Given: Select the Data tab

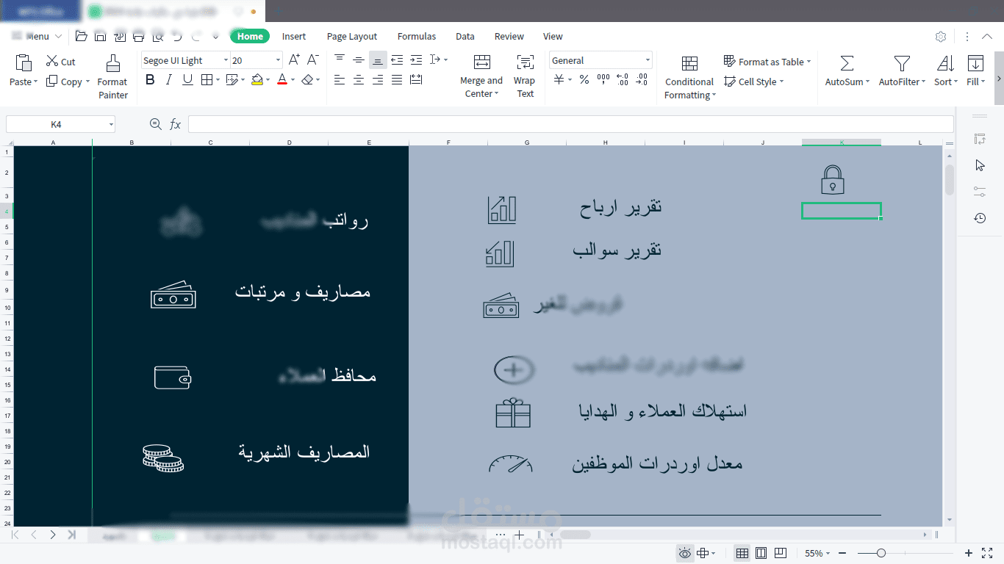Looking at the screenshot, I should 465,36.
